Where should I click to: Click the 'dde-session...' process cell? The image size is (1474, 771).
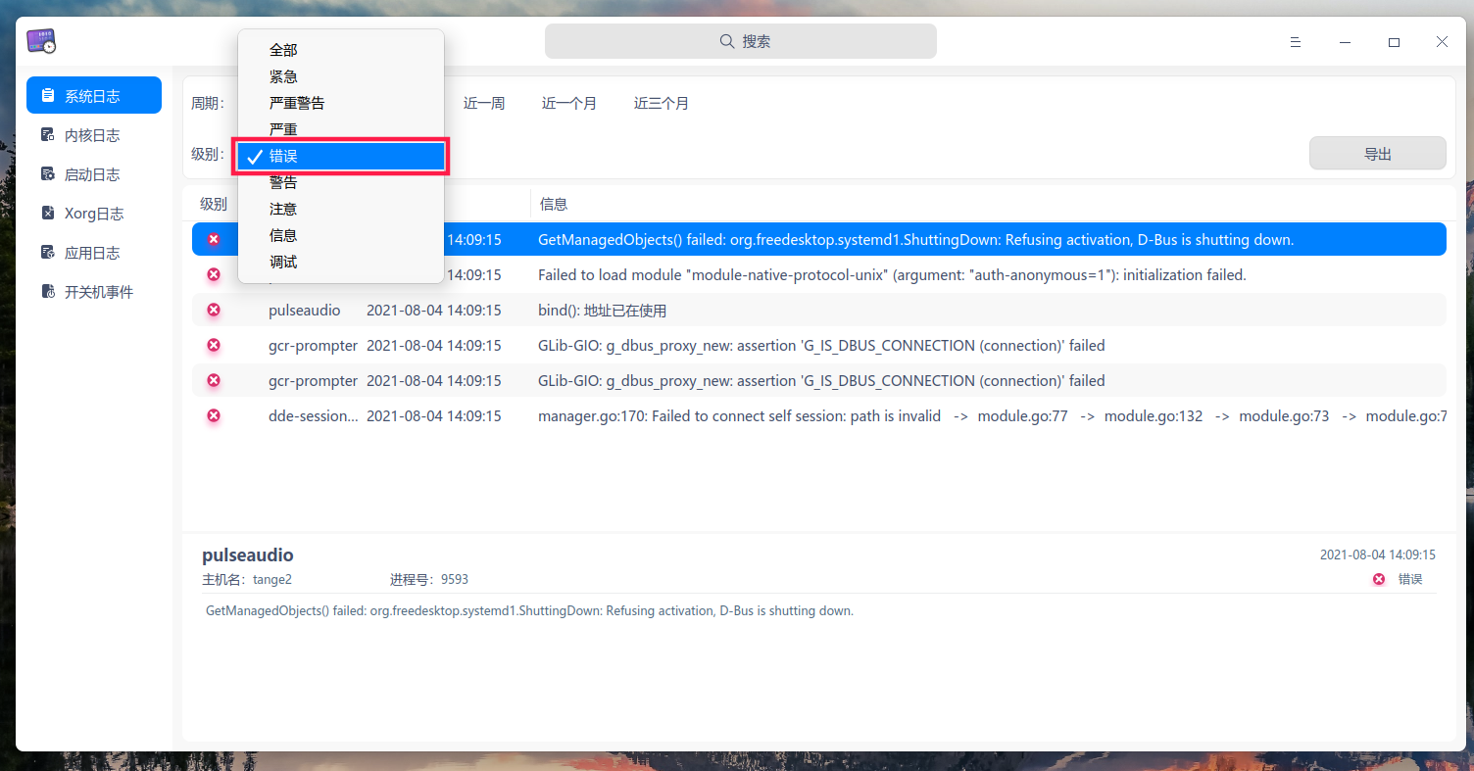(x=314, y=416)
